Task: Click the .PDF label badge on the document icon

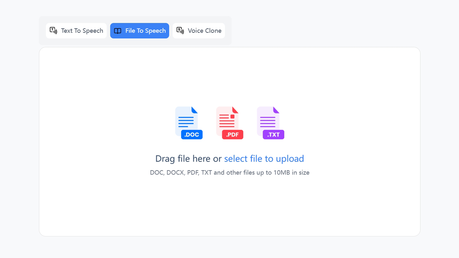Action: pyautogui.click(x=232, y=134)
